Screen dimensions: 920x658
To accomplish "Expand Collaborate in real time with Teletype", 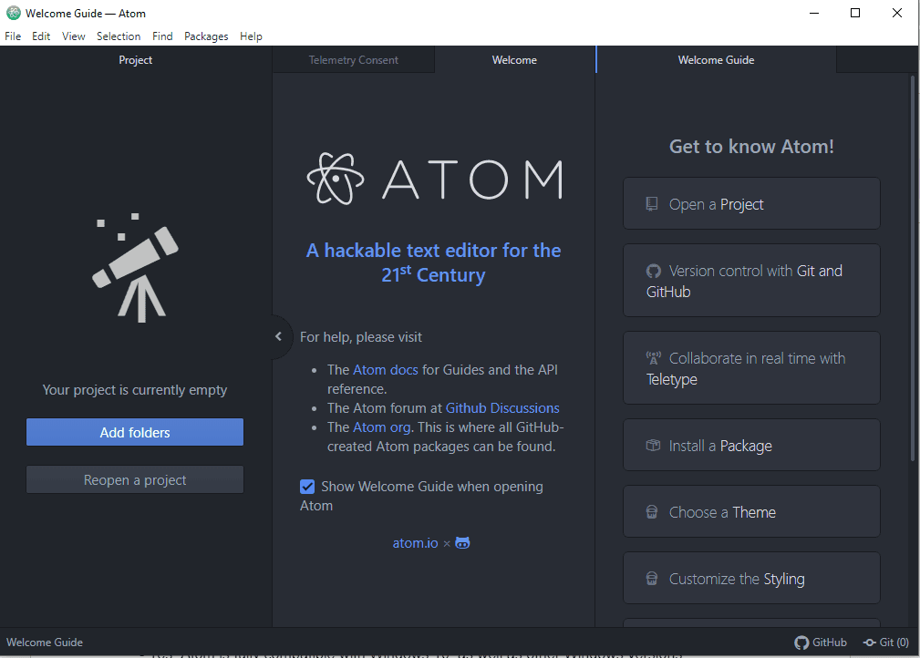I will [751, 368].
